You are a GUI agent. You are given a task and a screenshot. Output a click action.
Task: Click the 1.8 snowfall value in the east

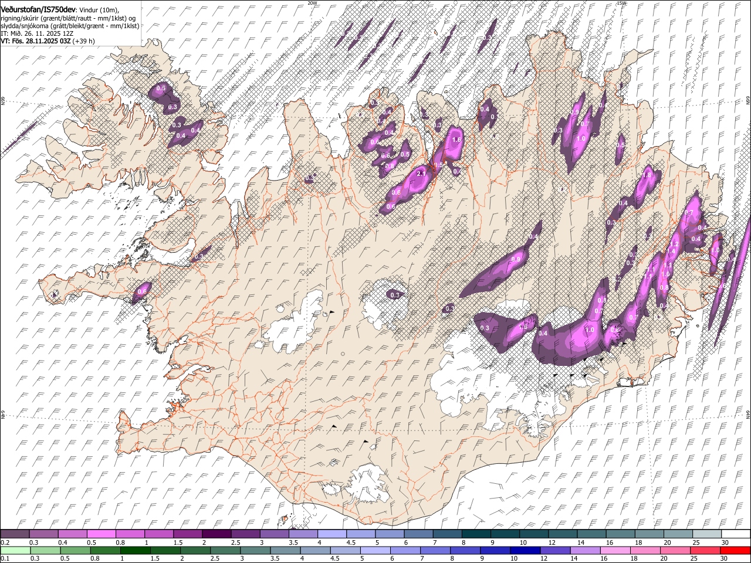pyautogui.click(x=647, y=175)
